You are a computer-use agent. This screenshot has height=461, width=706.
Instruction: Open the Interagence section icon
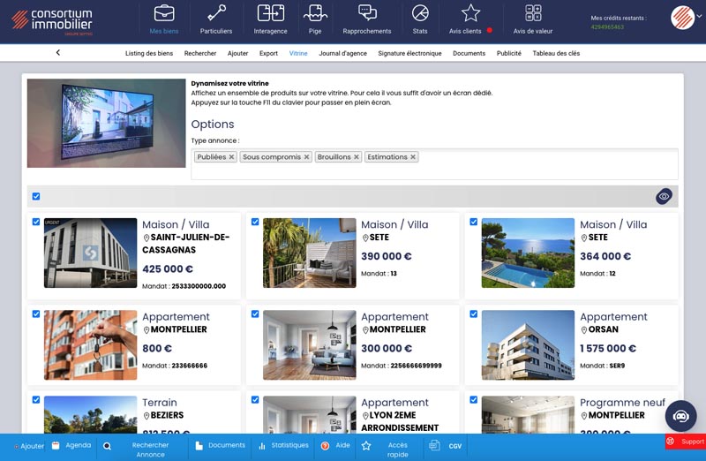pos(270,13)
